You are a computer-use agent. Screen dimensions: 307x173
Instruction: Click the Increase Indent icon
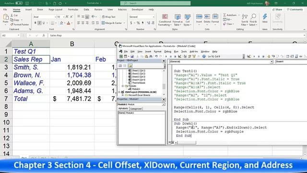click(x=97, y=23)
